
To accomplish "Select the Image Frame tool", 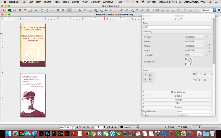I will click(x=80, y=10).
